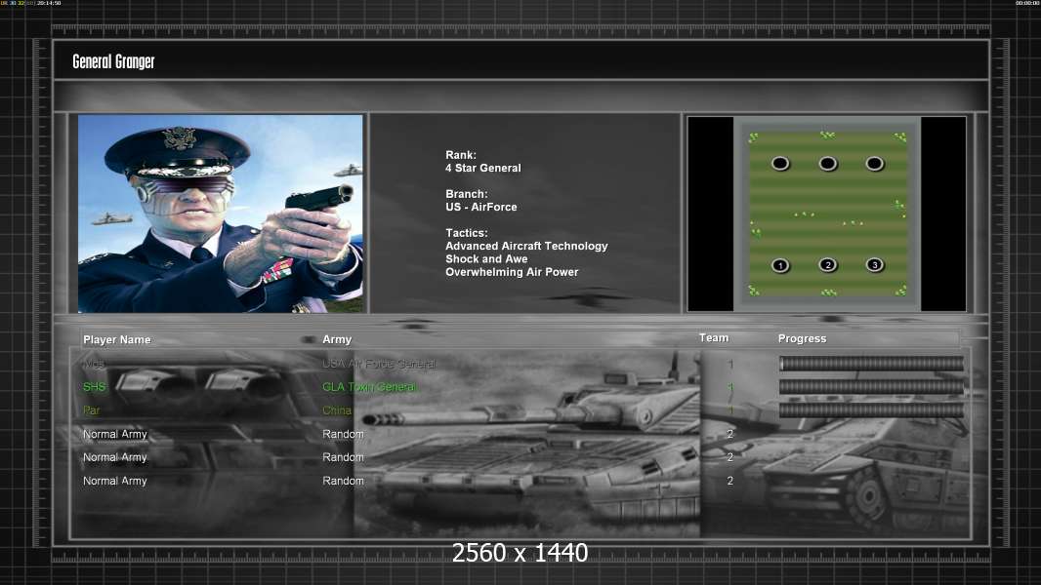
Task: Click the 'USA Air Force General' army entry
Action: coord(379,364)
